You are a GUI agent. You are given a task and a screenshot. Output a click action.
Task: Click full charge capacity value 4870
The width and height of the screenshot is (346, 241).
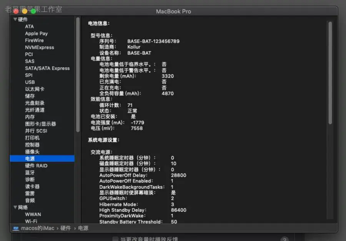click(x=168, y=93)
